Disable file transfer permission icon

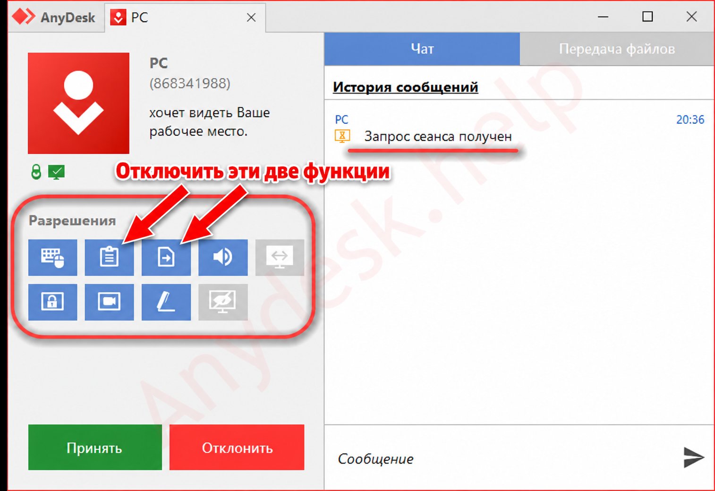point(166,257)
